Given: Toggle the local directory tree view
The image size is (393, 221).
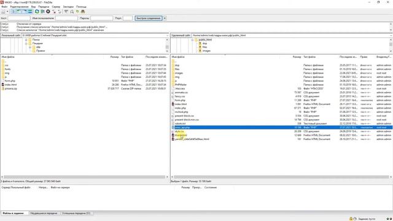Looking at the screenshot, I should tap(19, 12).
